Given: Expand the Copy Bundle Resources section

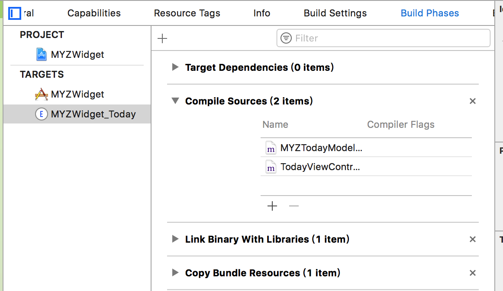Looking at the screenshot, I should pos(175,273).
